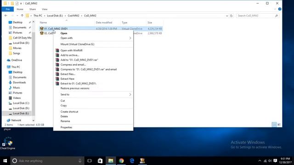The width and height of the screenshot is (294, 165).
Task: Select Copy in the context menu
Action: tap(63, 105)
